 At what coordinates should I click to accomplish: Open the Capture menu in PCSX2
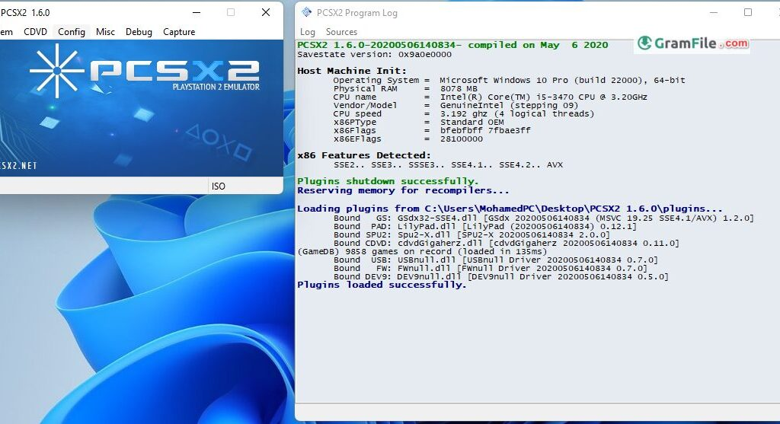coord(179,32)
